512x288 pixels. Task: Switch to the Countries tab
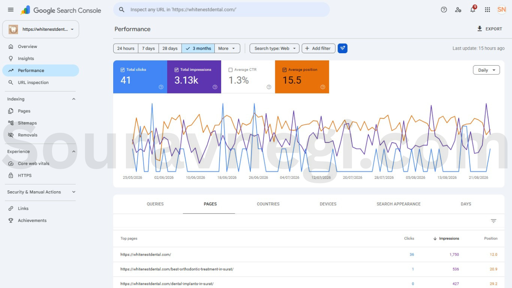268,204
